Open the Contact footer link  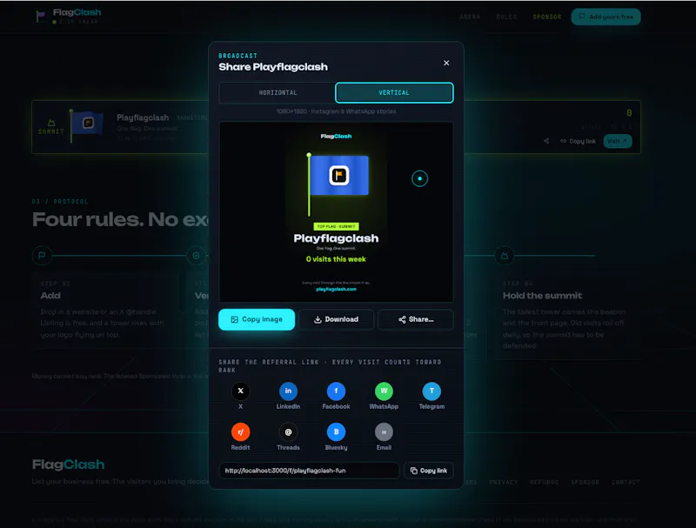click(626, 482)
